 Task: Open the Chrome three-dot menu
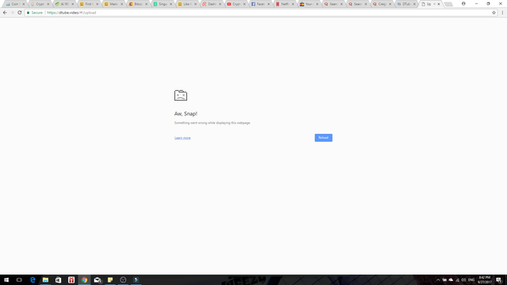502,13
